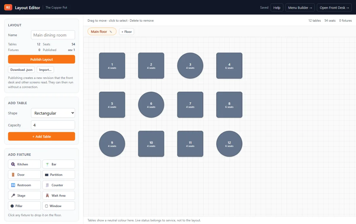Add a Door fixture
The height and width of the screenshot is (224, 356).
click(x=24, y=174)
